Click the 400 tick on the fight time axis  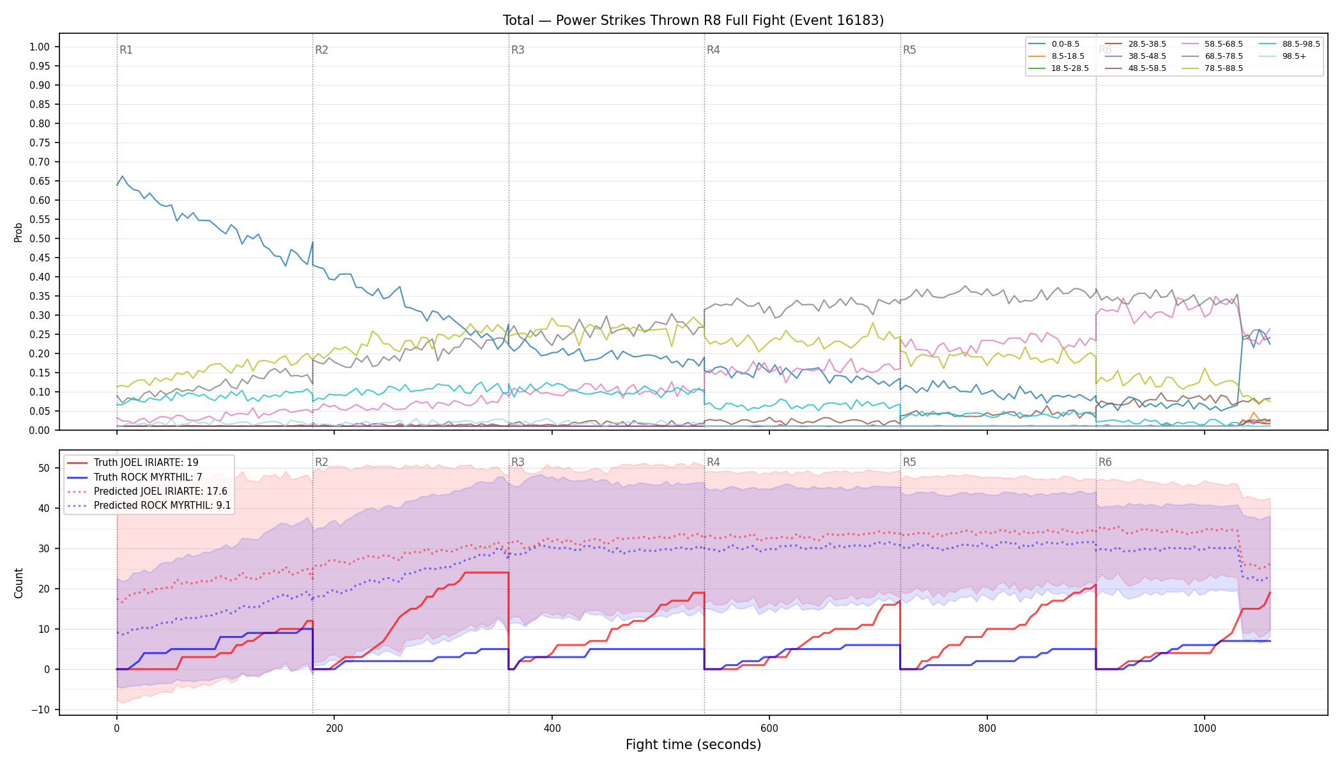click(x=551, y=728)
